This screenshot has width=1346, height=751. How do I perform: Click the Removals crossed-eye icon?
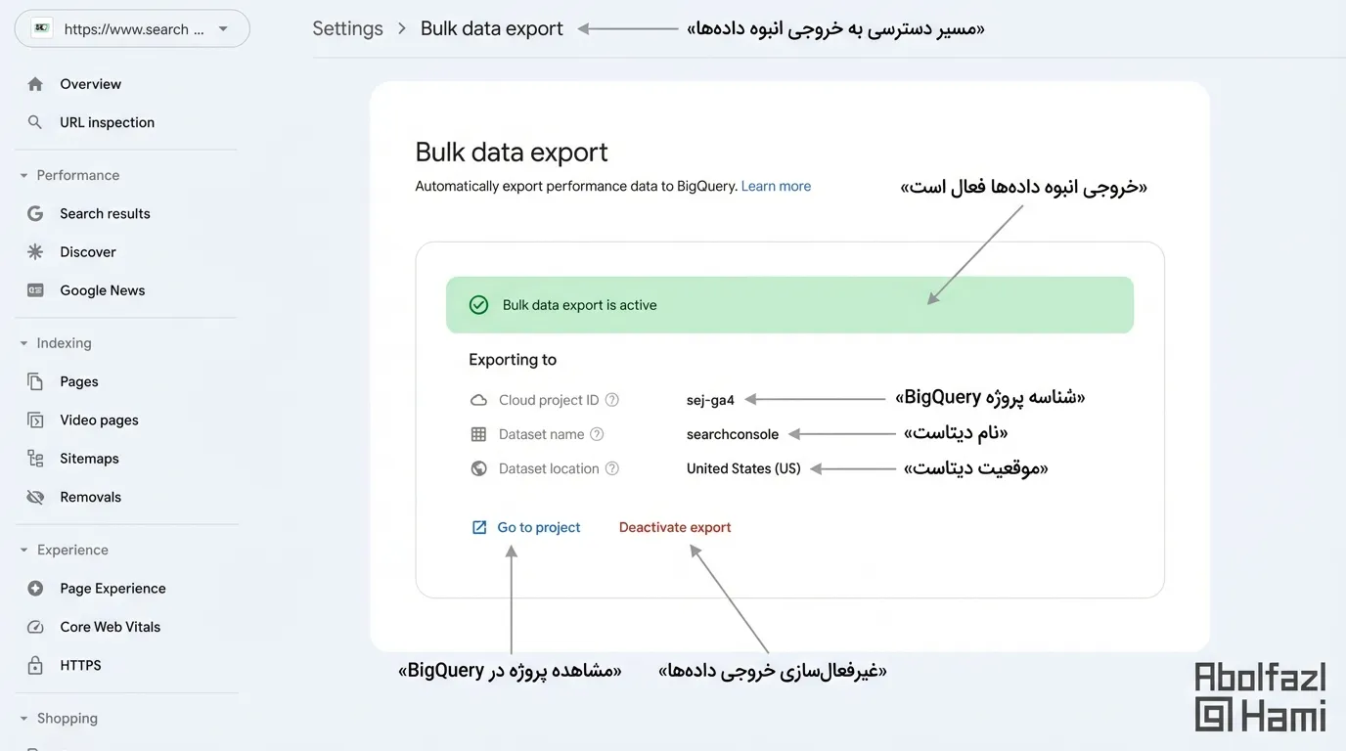coord(35,497)
